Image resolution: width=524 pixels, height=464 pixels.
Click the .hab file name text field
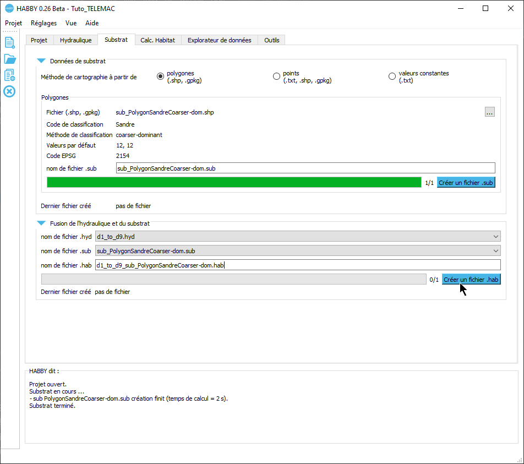point(297,265)
